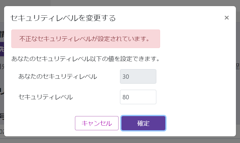
Task: Click the empty space right of the 確定 button
Action: [200, 123]
